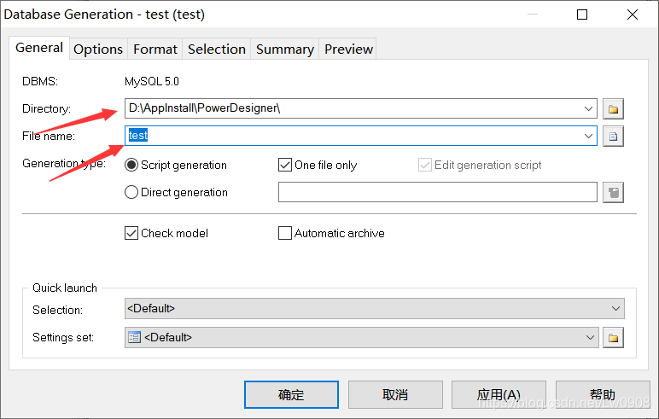Click the connect data source icon

(x=613, y=193)
